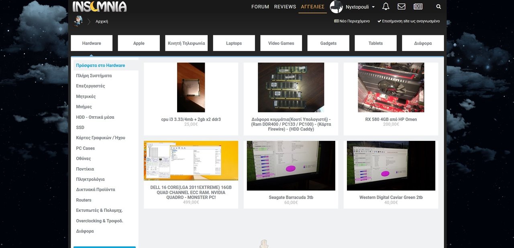Viewport: 514px width, 248px height.
Task: Click title Διάφορα κομμάτια(Κουτί Υπολογιστή)
Action: pos(291,124)
